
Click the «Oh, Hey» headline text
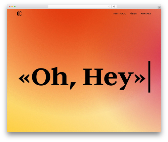click(82, 78)
